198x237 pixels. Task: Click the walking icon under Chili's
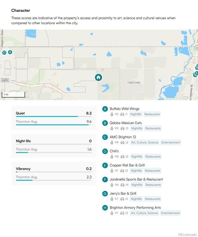tap(112, 157)
